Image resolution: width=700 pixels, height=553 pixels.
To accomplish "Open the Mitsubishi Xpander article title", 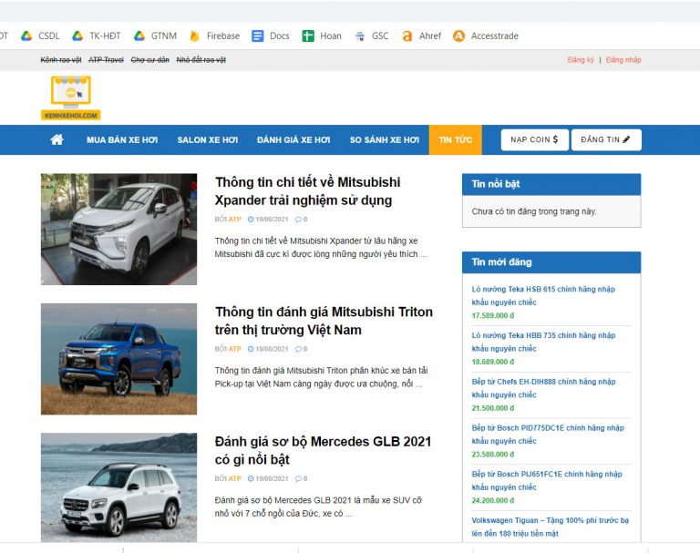I will point(307,191).
